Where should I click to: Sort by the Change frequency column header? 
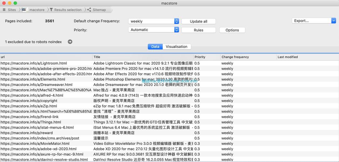(x=249, y=57)
